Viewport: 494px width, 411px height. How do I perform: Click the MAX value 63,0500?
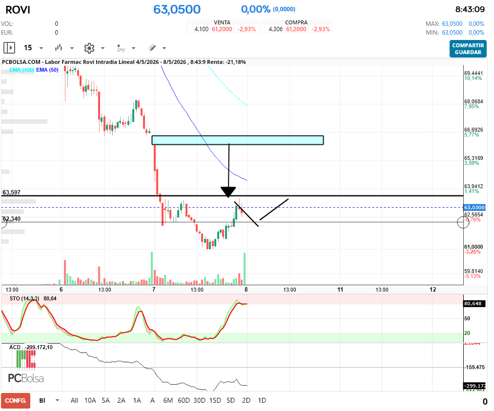coord(452,24)
